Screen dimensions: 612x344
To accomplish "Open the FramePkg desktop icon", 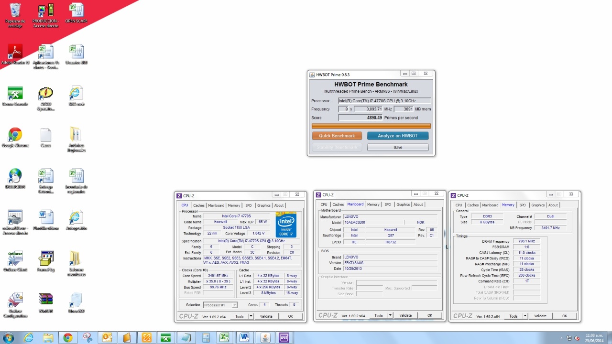I will coord(46,261).
